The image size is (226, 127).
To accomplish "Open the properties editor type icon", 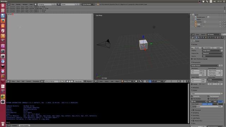I will click(x=192, y=37).
